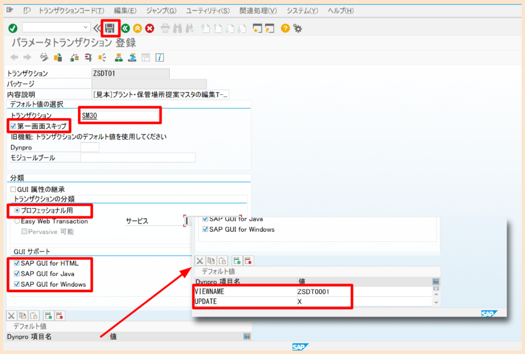Click the Save icon in the toolbar

pyautogui.click(x=110, y=29)
